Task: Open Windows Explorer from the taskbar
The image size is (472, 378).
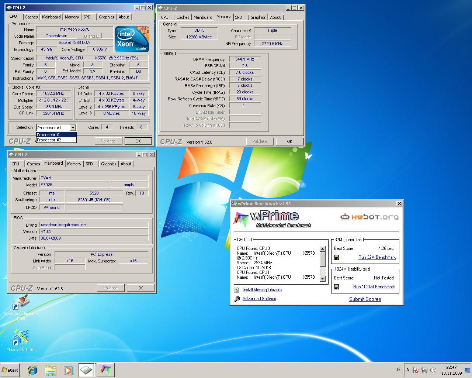Action: pos(51,370)
